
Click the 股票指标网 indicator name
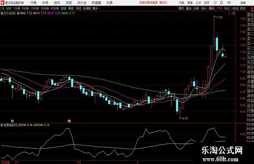pyautogui.click(x=10, y=125)
